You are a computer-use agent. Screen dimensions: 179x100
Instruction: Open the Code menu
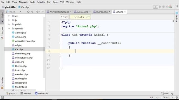tap(32, 2)
